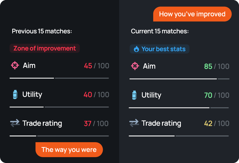The height and width of the screenshot is (163, 239).
Task: Select the 'Your best stats' blue tag
Action: 159,49
